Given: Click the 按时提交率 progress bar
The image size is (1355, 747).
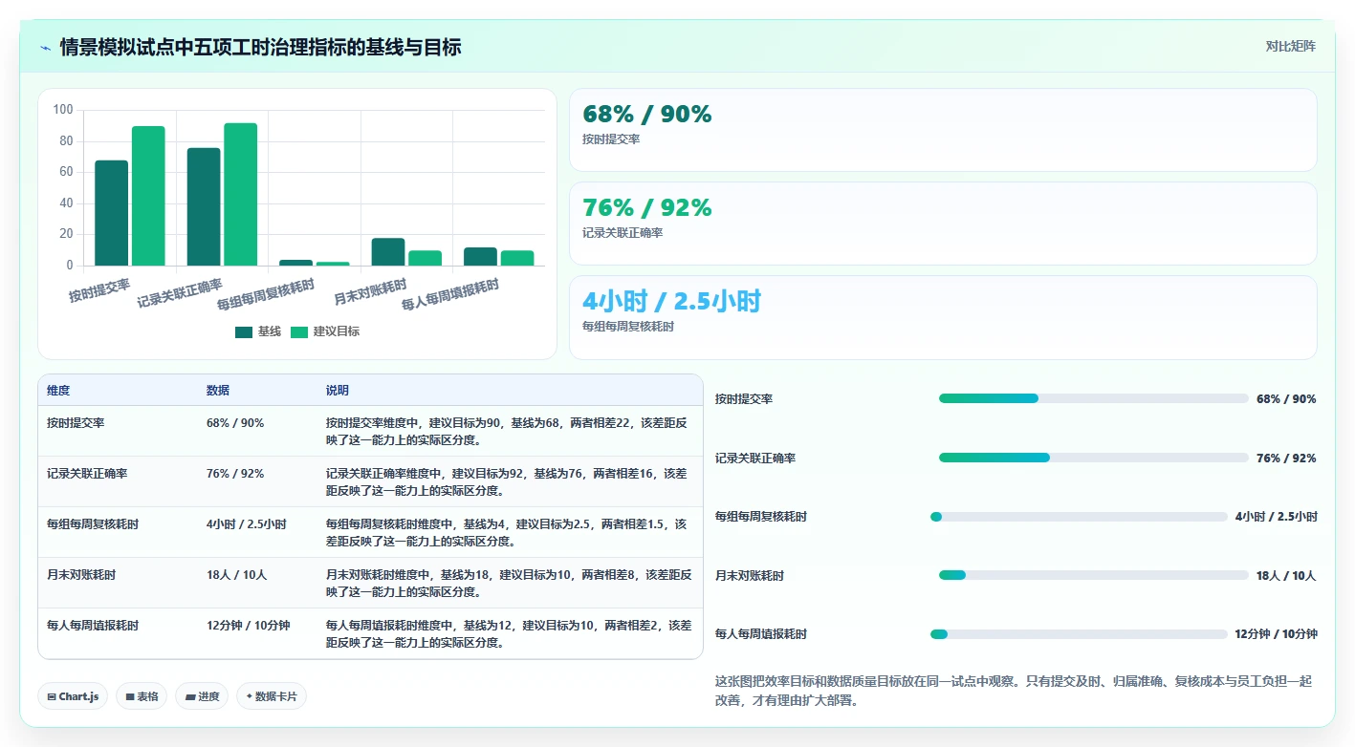Looking at the screenshot, I should click(1094, 398).
